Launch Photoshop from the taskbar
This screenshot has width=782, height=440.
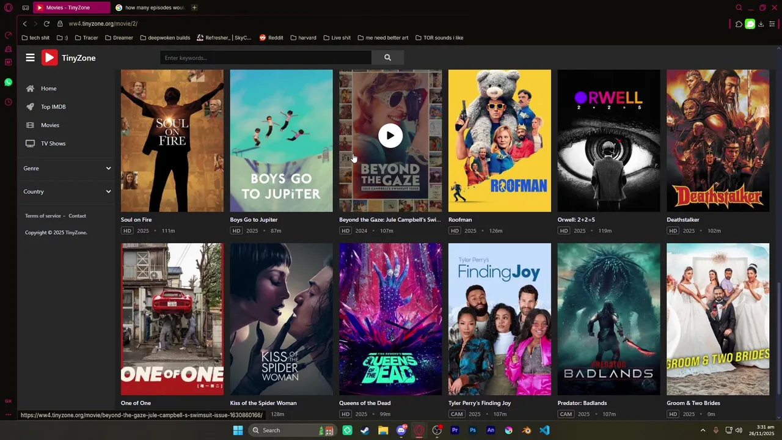(472, 430)
